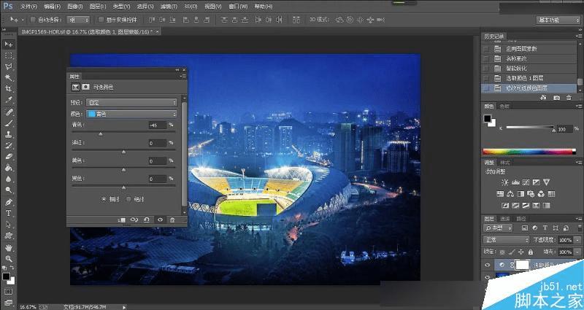The width and height of the screenshot is (584, 310).
Task: Open the opacity slider arrow in Layers
Action: (577, 240)
